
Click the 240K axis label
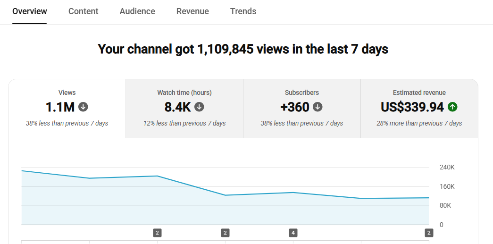(x=447, y=167)
